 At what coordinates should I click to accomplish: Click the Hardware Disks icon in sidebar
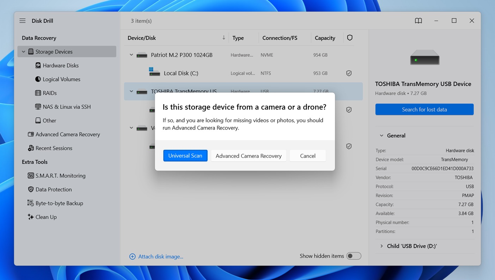click(38, 65)
